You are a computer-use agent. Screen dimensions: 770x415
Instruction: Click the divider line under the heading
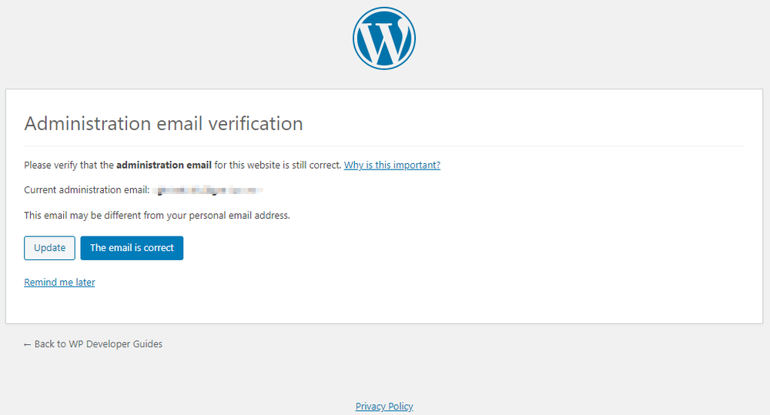click(x=384, y=146)
